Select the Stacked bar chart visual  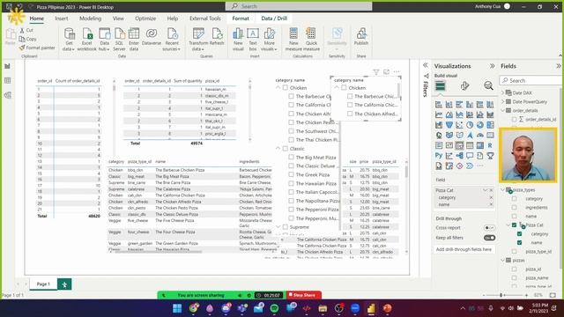[439, 105]
